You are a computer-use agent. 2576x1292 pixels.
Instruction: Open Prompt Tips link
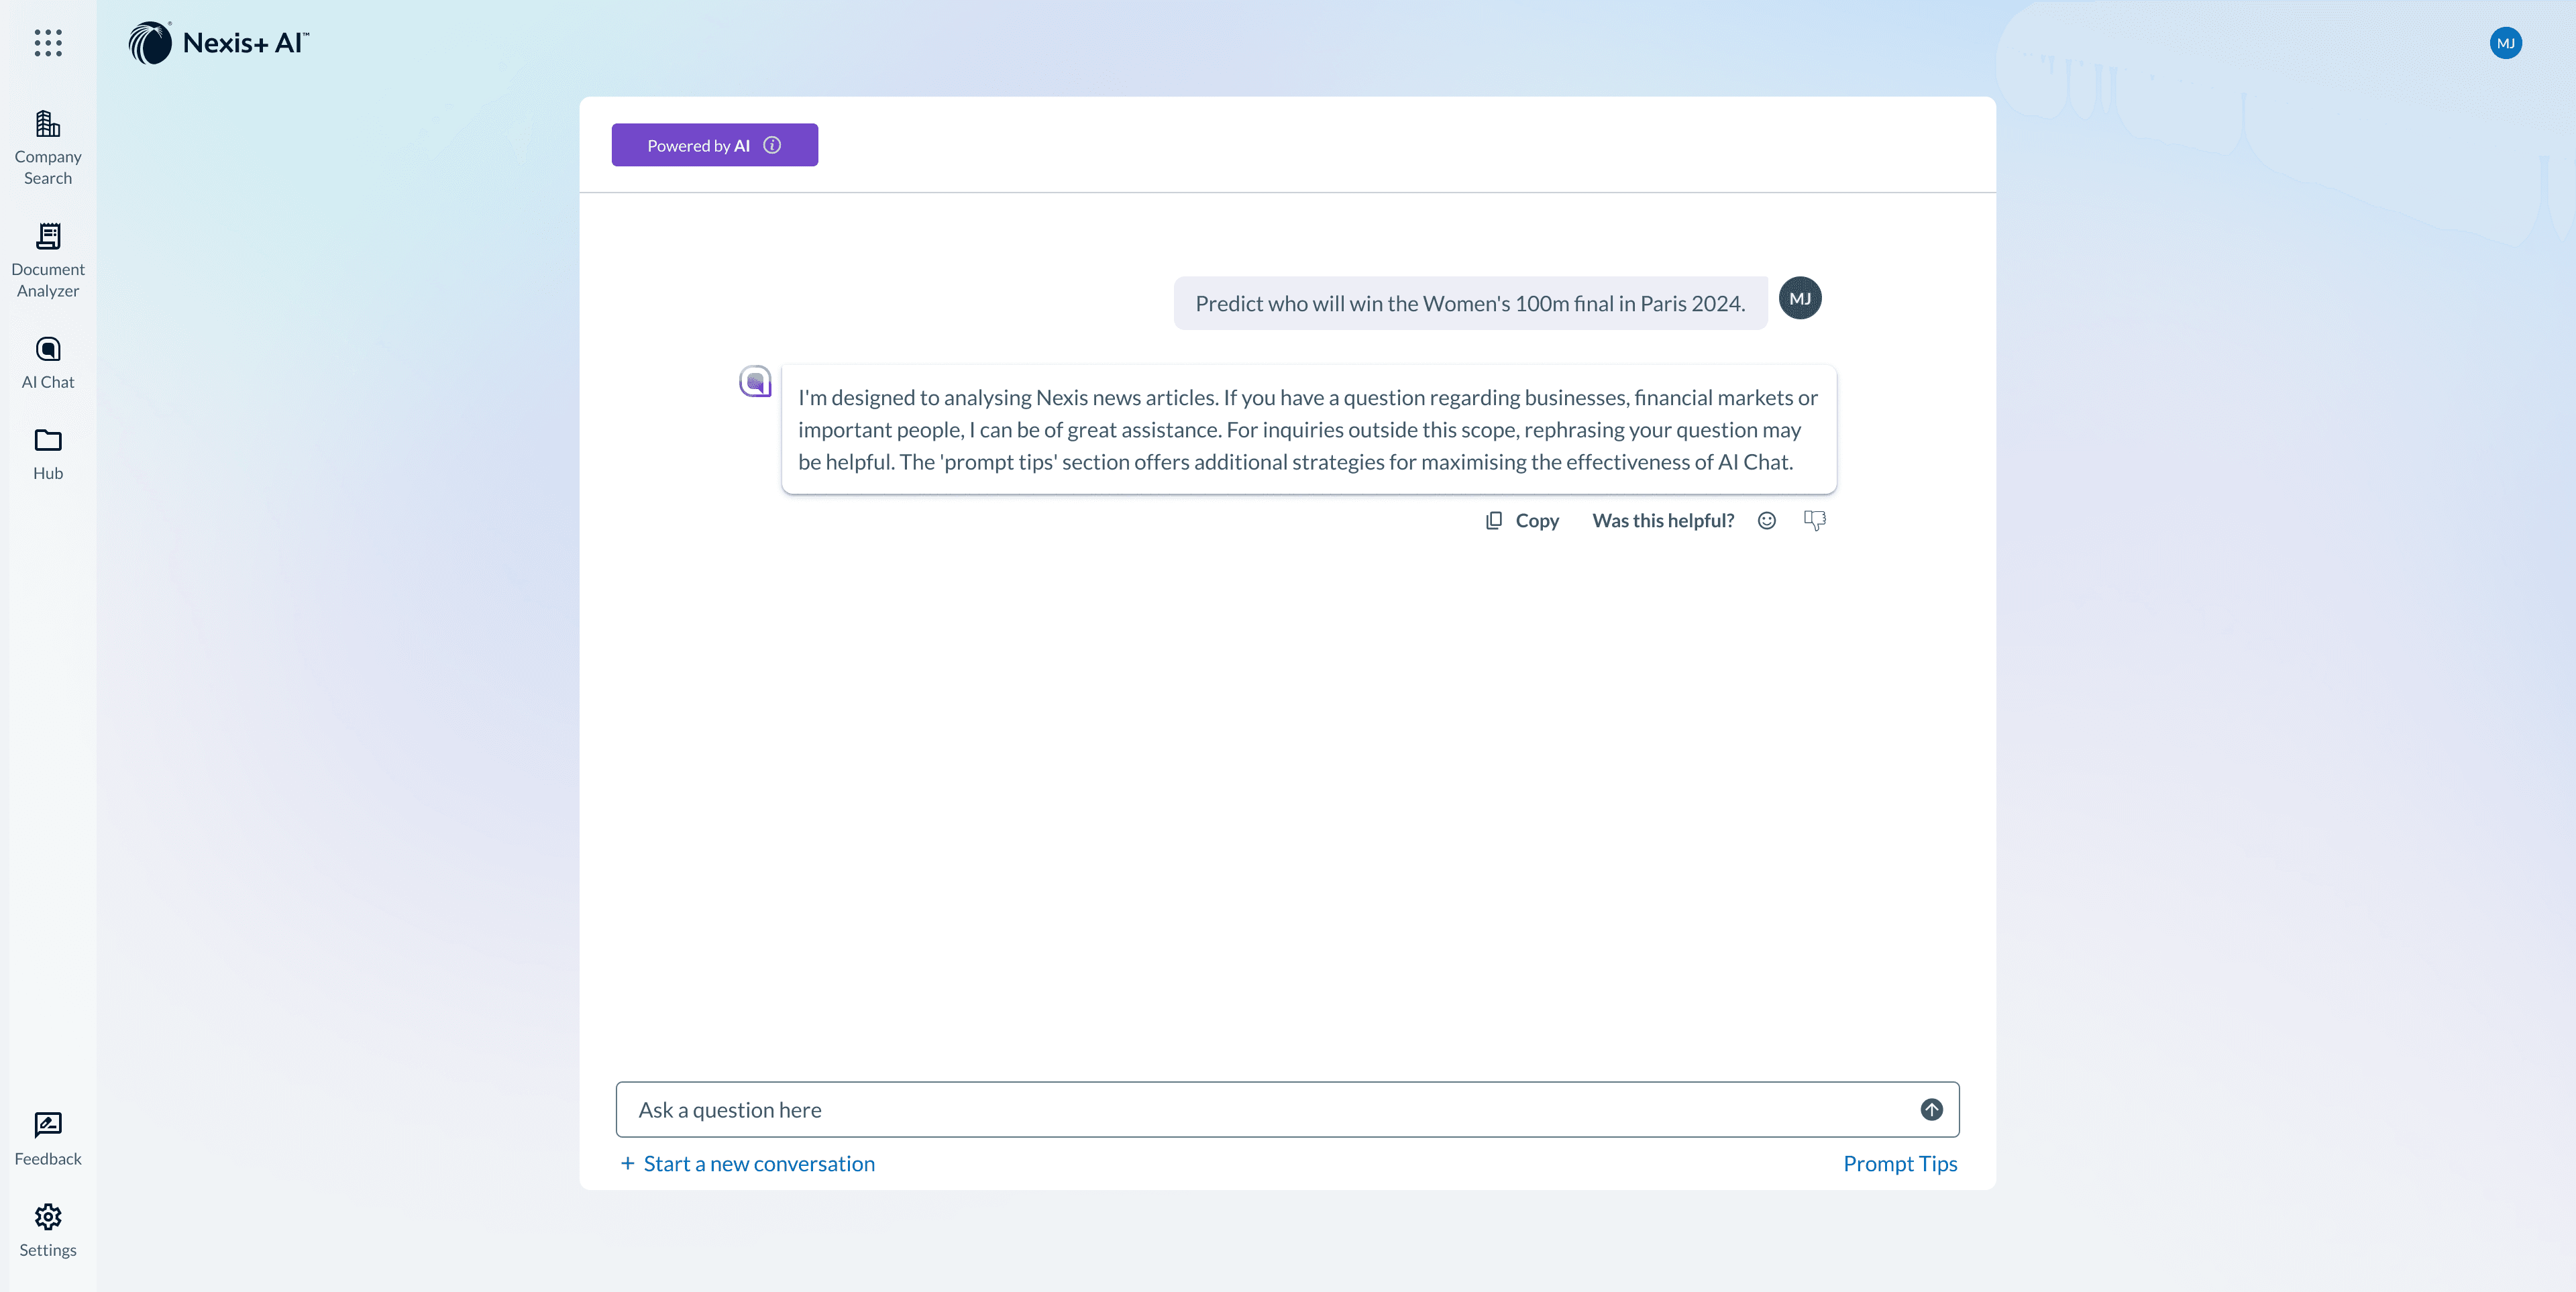pyautogui.click(x=1900, y=1163)
